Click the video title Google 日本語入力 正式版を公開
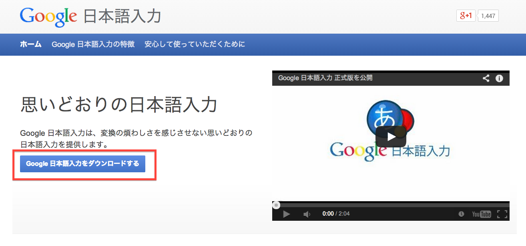This screenshot has height=246, width=526. [325, 78]
